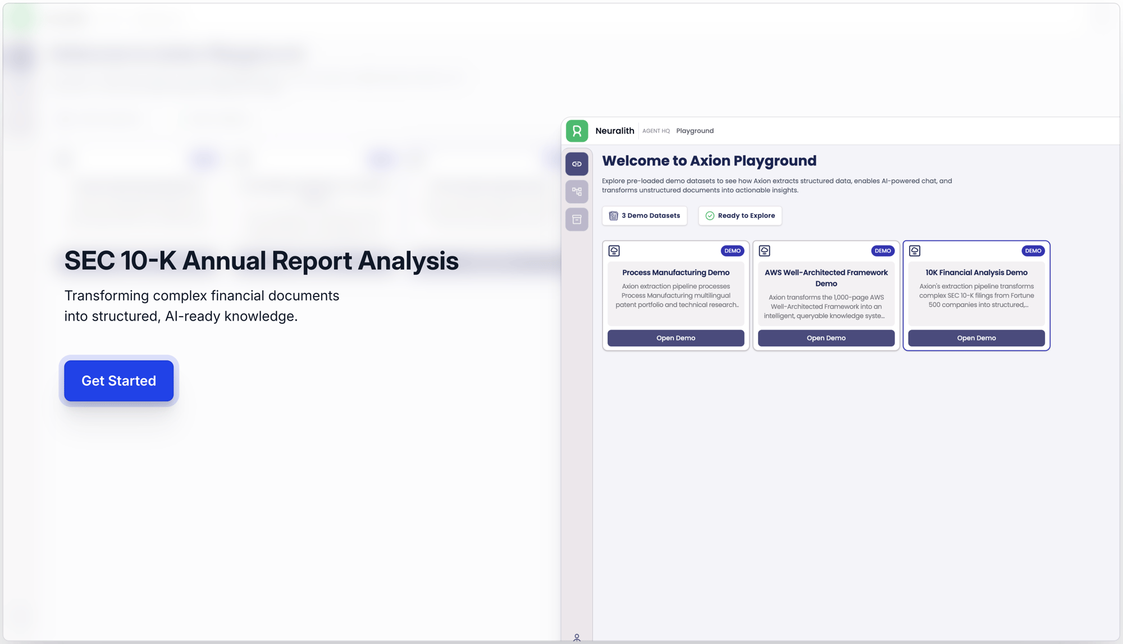This screenshot has width=1123, height=644.
Task: Open Demo for AWS Well-Architected Framework
Action: pos(826,338)
